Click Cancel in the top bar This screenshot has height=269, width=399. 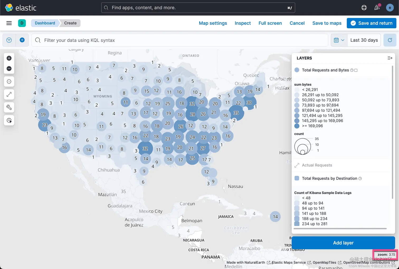[297, 23]
